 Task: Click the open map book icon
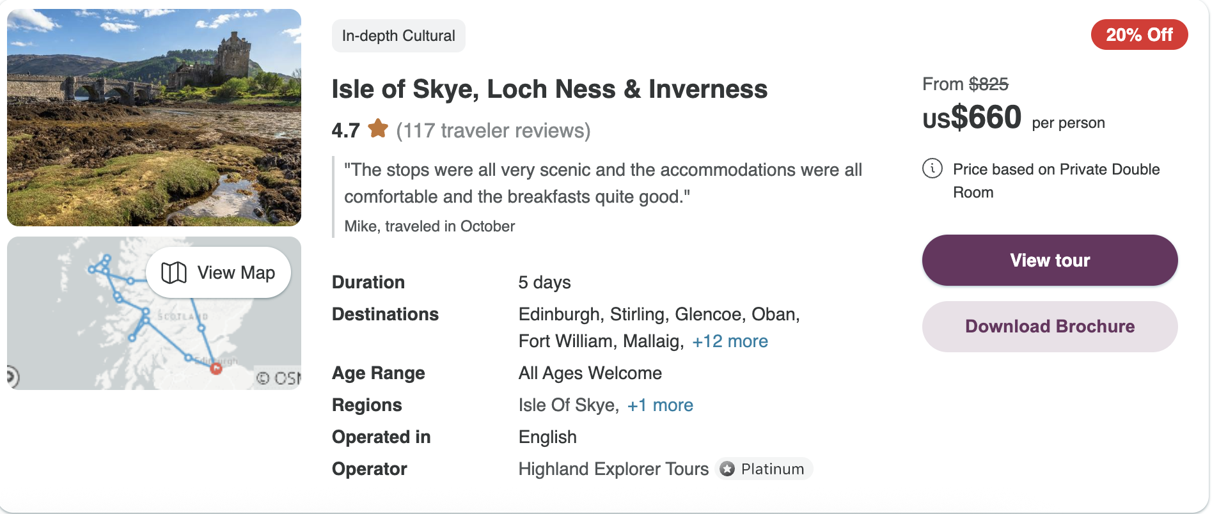[173, 272]
